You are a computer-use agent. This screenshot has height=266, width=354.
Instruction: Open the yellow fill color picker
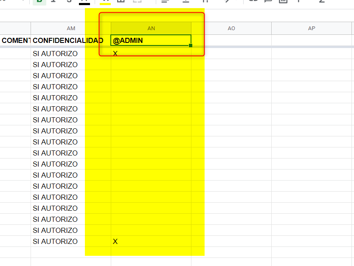[x=105, y=1]
